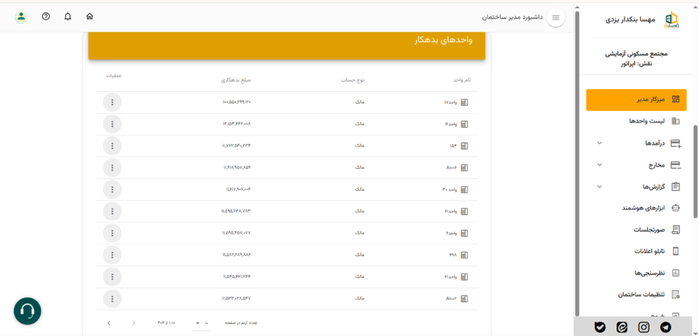
Task: Open three-dot menu for واحد 30
Action: (x=113, y=189)
